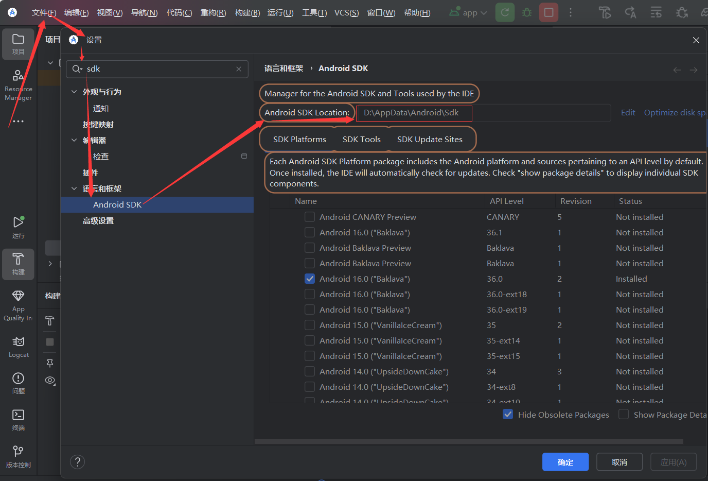Click Edit link for SDK location
708x481 pixels.
point(628,113)
